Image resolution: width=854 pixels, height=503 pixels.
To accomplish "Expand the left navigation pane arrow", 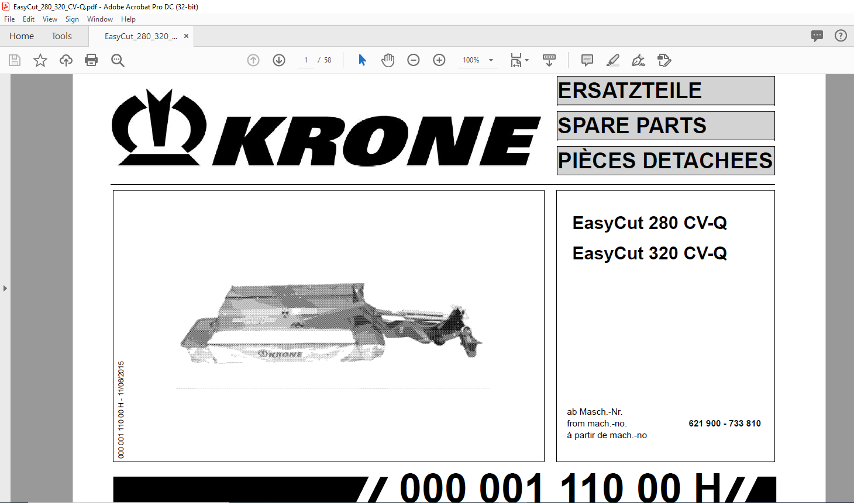I will coord(5,288).
